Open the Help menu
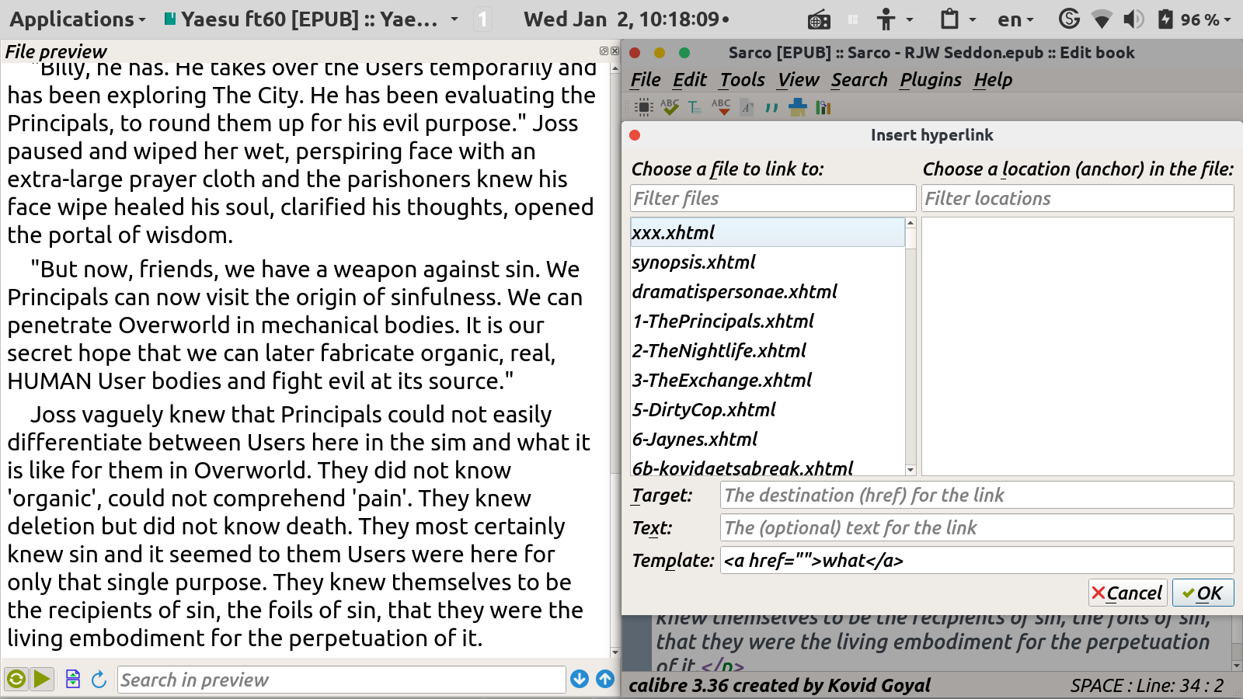This screenshot has height=699, width=1243. tap(993, 80)
